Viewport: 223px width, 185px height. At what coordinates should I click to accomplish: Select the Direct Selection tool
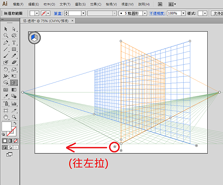click(x=14, y=29)
